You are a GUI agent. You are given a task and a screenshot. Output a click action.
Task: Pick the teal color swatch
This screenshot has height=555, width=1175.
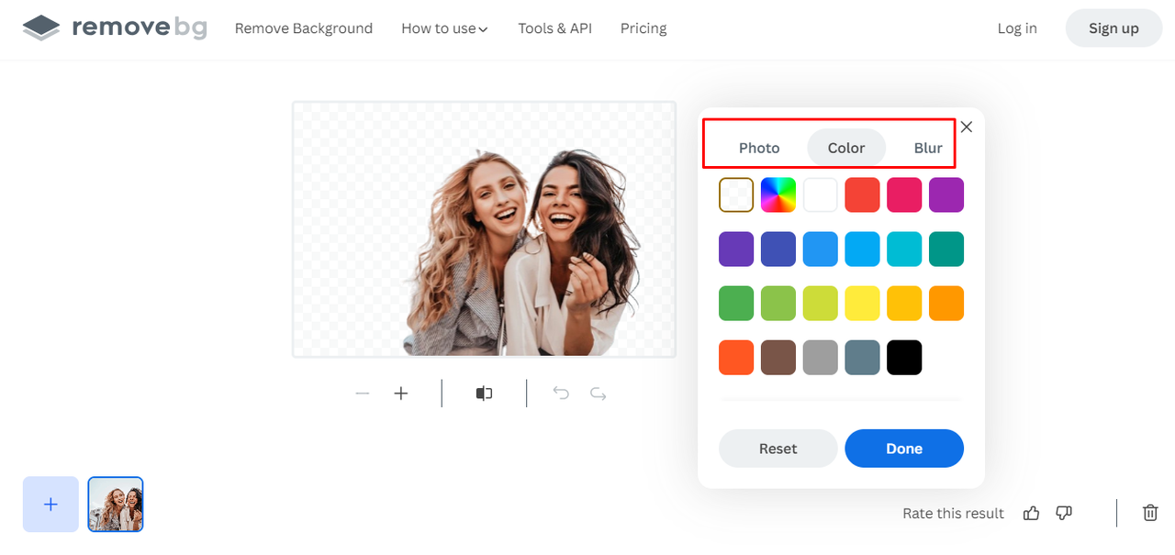pyautogui.click(x=946, y=250)
